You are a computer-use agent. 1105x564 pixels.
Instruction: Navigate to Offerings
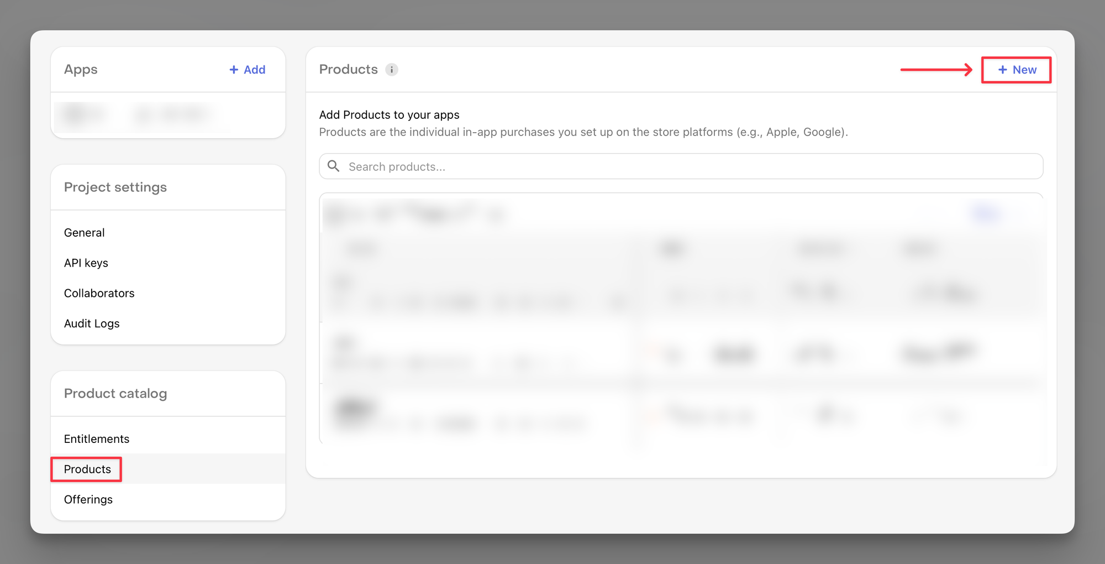88,500
